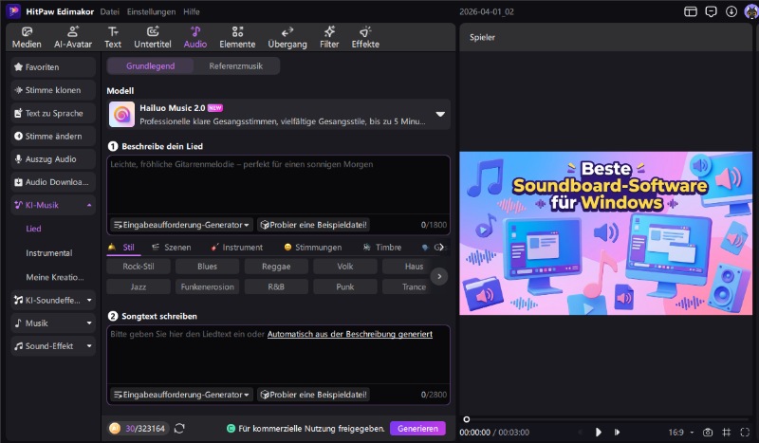Viewport: 759px width, 443px height.
Task: Open the Übergang transitions panel
Action: tap(287, 37)
